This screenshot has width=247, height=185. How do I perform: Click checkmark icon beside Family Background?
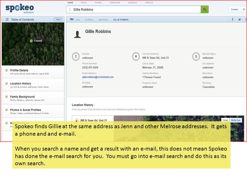(6, 97)
